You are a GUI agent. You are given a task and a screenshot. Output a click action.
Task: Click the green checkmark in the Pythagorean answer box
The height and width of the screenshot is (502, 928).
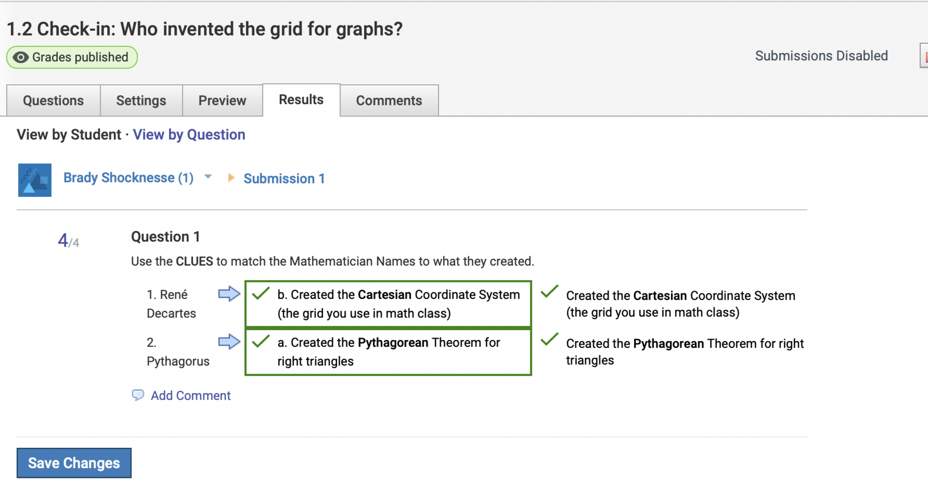tap(261, 341)
